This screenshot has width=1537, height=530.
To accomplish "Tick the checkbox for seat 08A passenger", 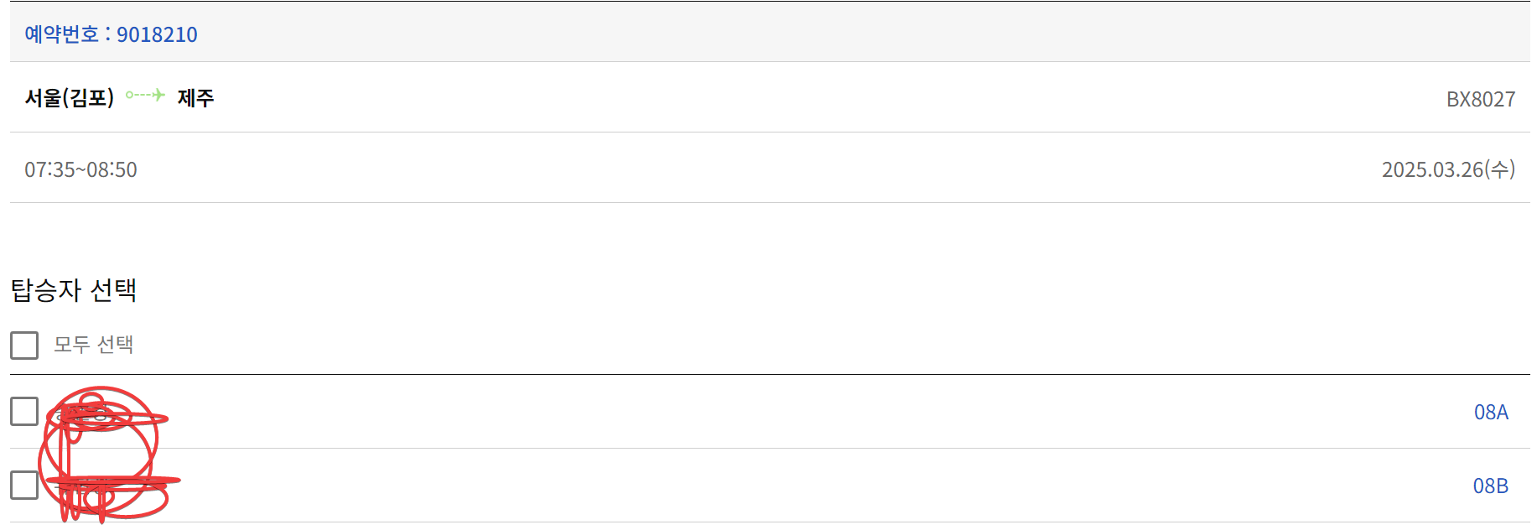I will click(x=24, y=411).
